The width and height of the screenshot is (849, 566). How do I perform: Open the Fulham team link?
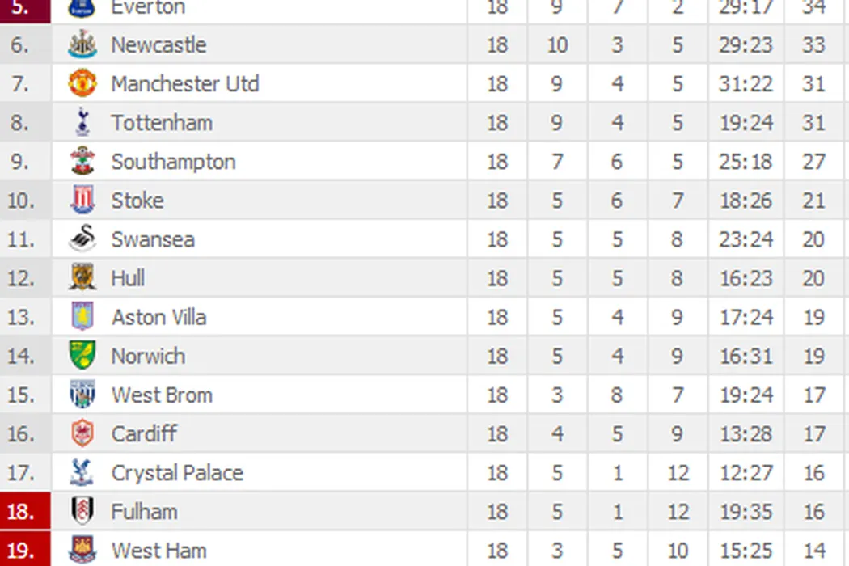[144, 512]
